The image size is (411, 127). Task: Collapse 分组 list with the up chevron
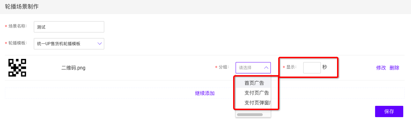click(266, 68)
